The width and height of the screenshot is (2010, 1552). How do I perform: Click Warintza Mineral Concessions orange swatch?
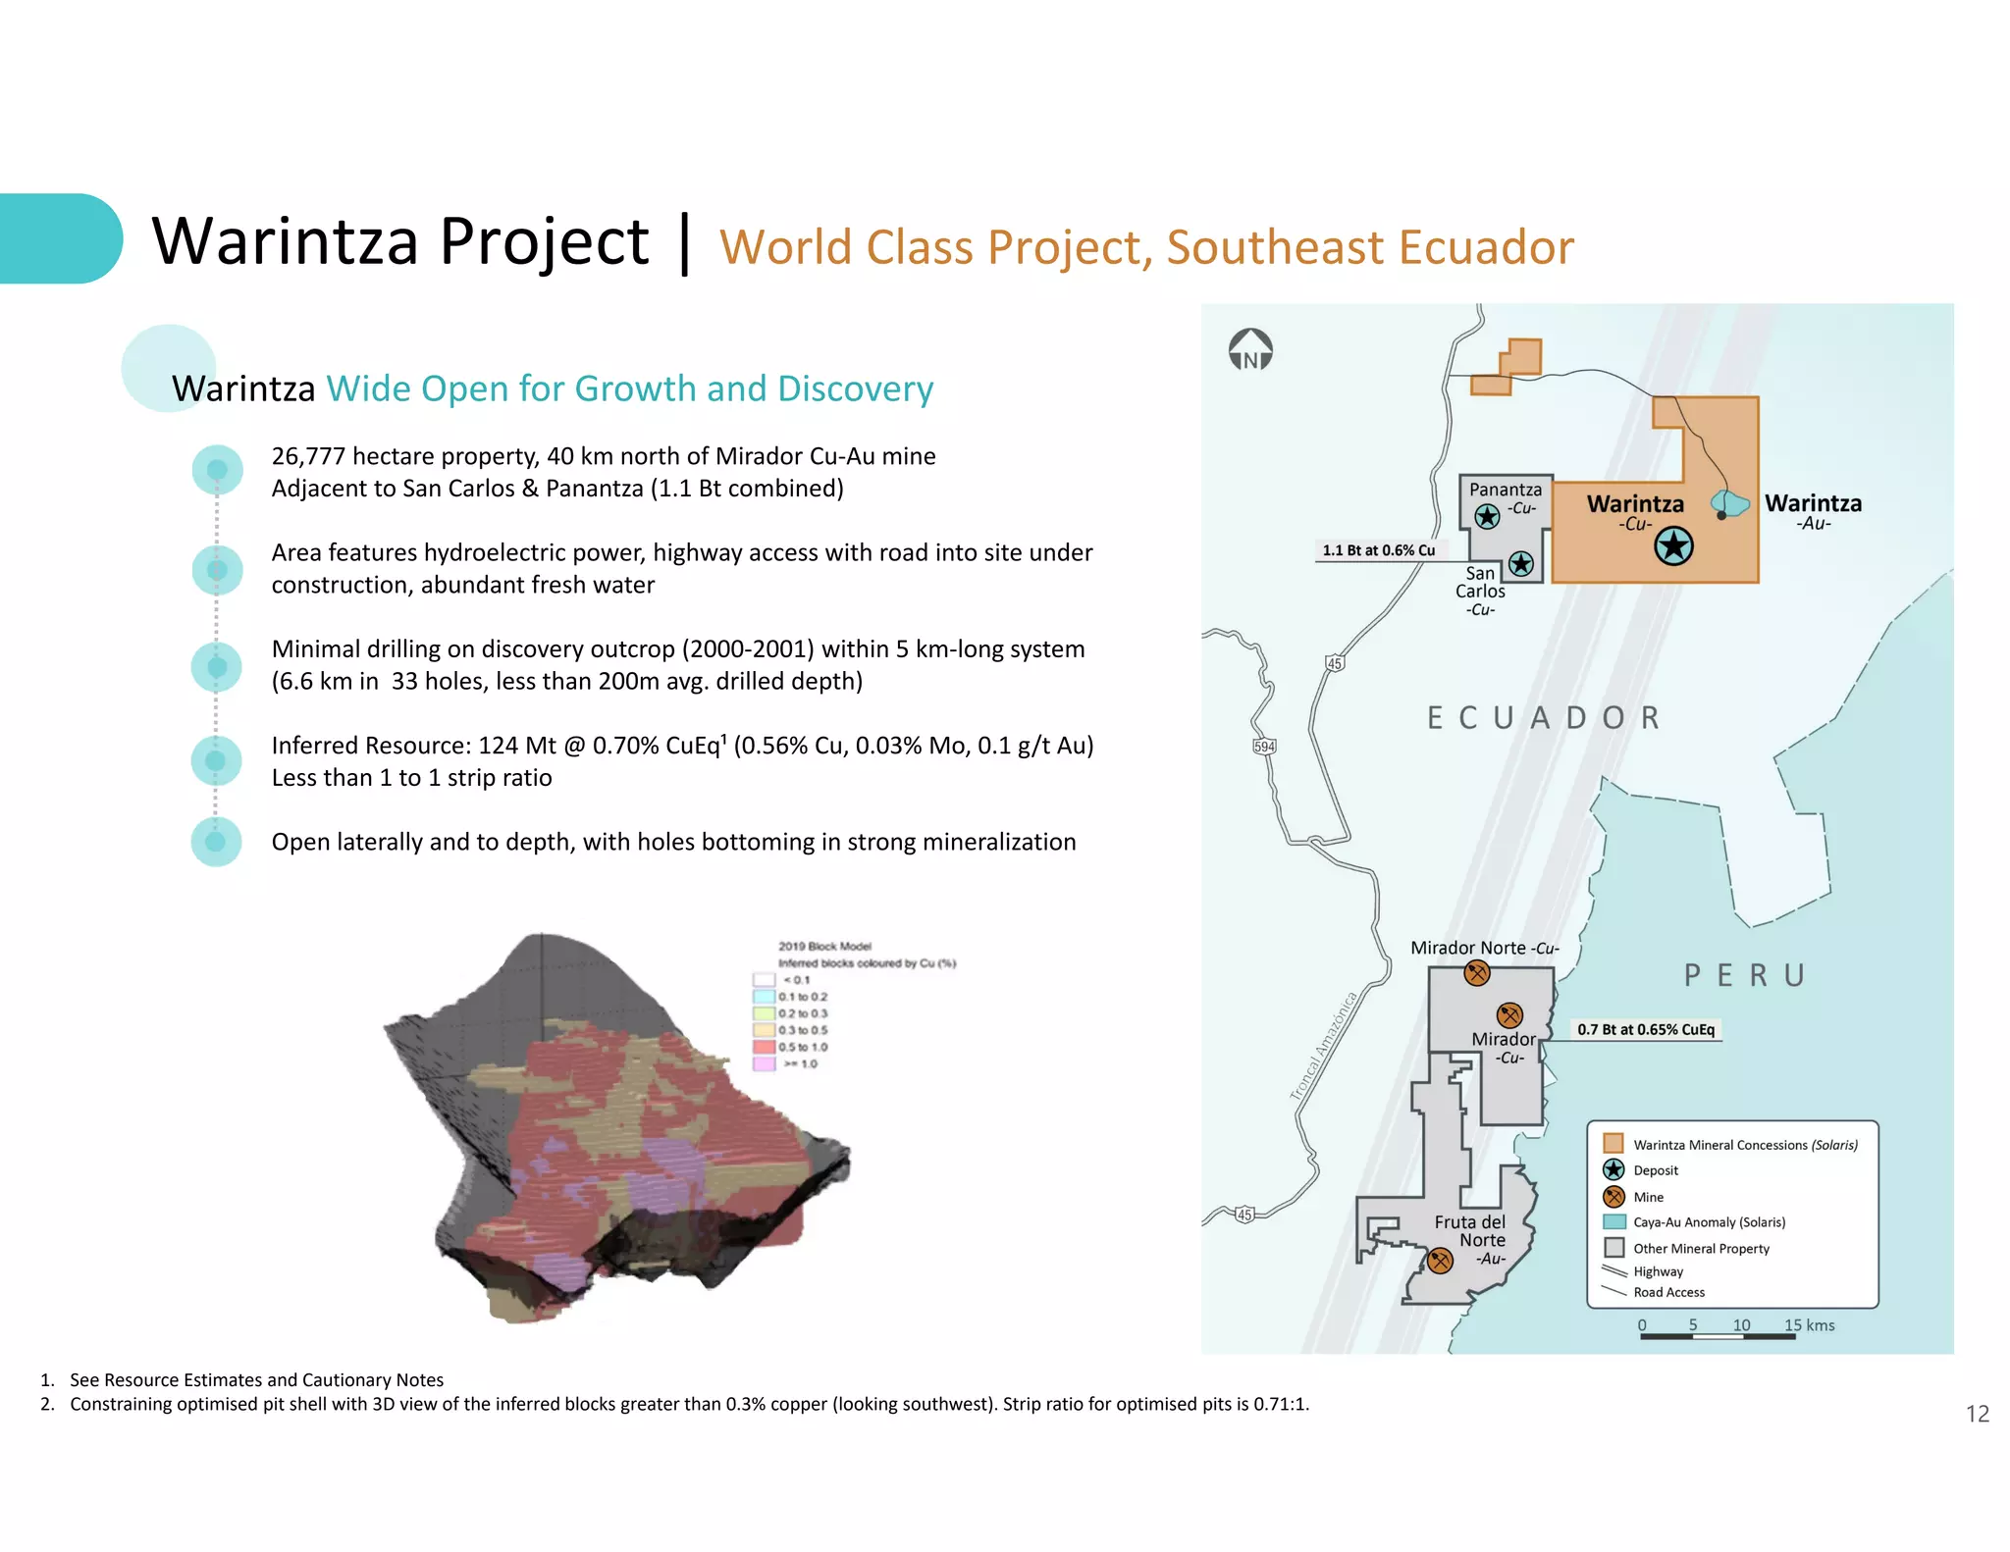pos(1613,1143)
